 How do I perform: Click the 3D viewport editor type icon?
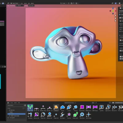tap(8, 3)
